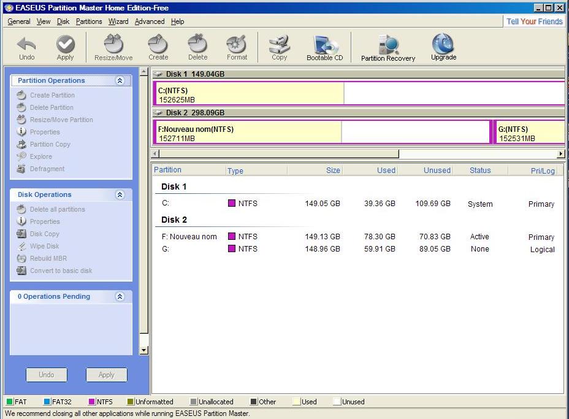This screenshot has width=569, height=419.
Task: Open the Advanced menu
Action: (x=150, y=21)
